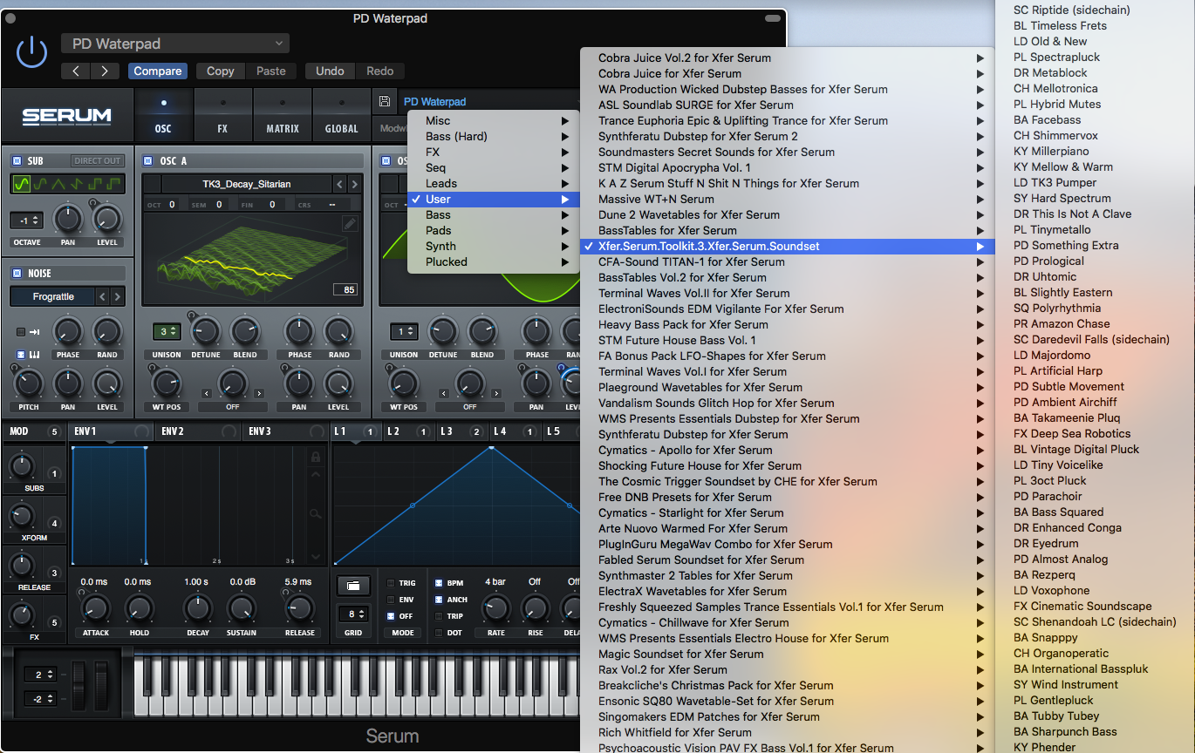This screenshot has width=1195, height=753.
Task: Select the ENV 2 tab
Action: tap(198, 431)
